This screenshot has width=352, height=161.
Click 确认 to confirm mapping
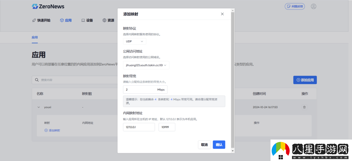point(219,145)
